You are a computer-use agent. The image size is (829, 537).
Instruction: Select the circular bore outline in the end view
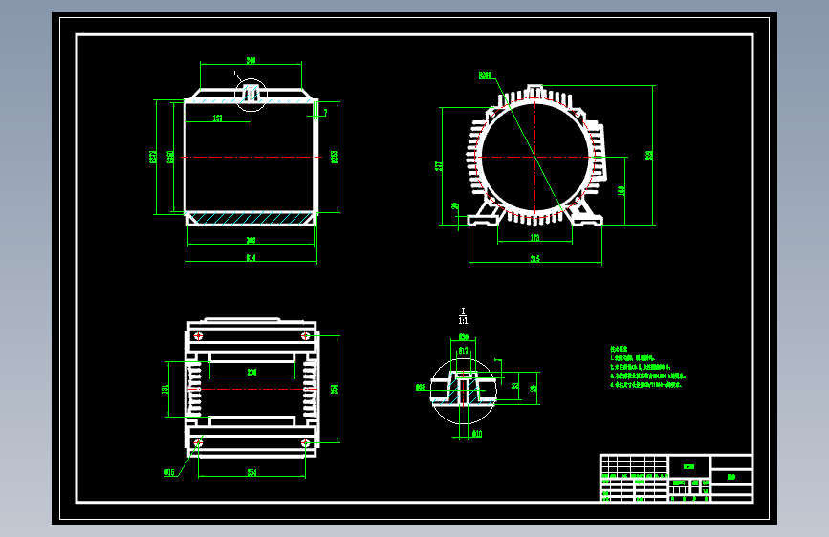coord(535,157)
